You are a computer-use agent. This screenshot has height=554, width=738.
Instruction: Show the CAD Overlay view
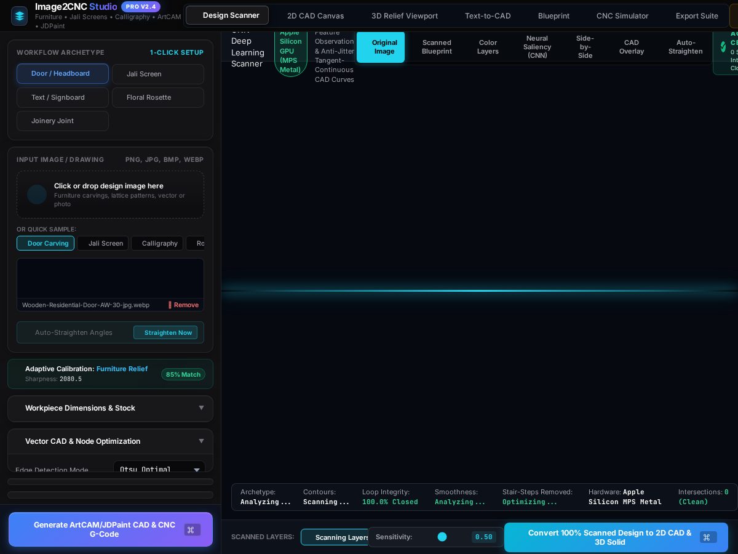[x=632, y=47]
